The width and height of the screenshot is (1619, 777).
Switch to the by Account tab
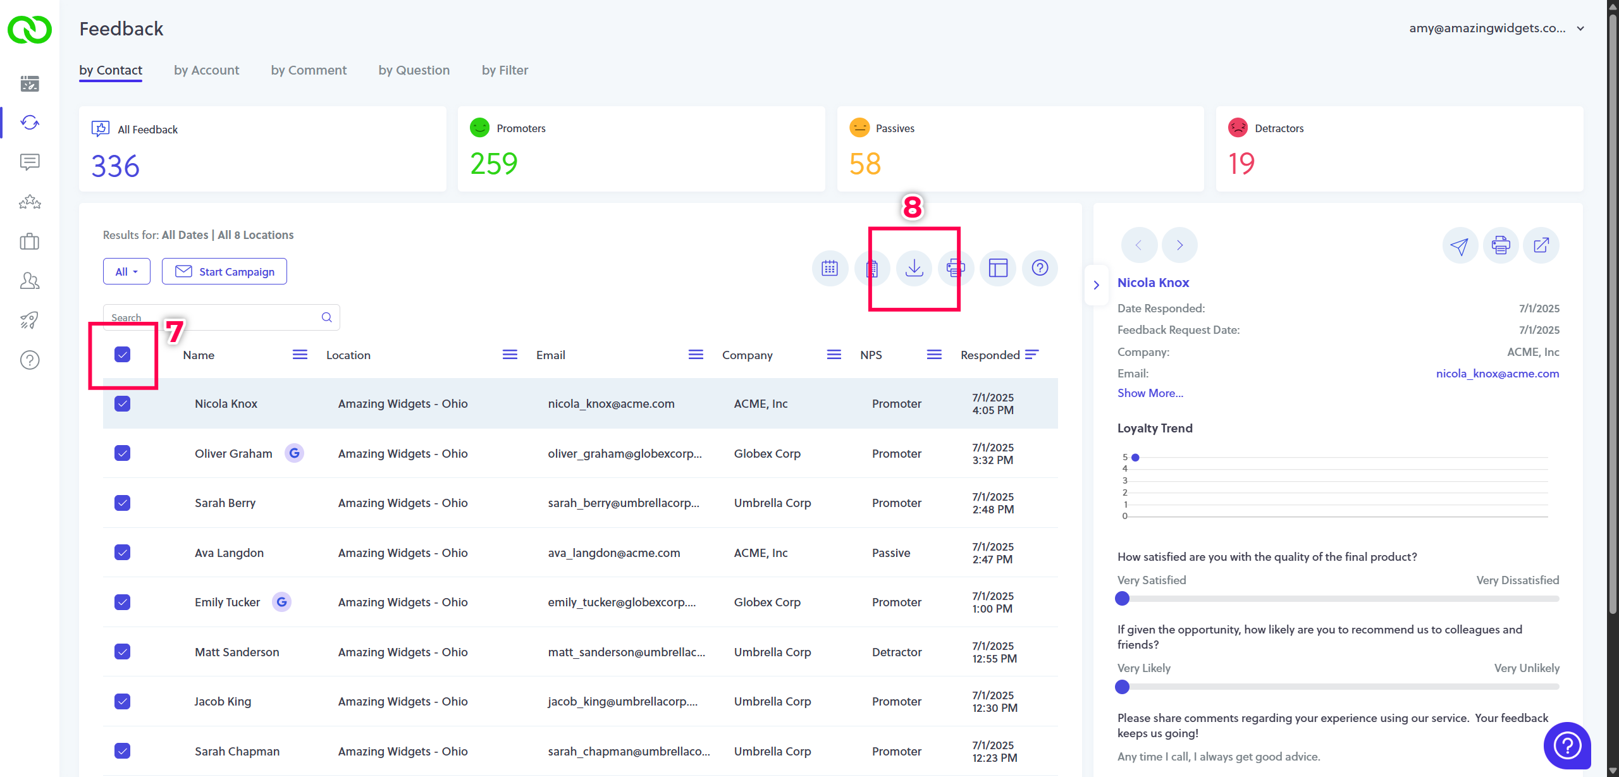click(x=206, y=70)
